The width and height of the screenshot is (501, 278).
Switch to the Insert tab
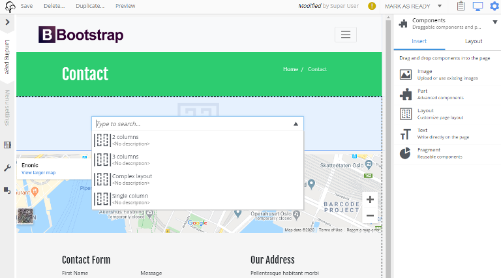point(419,41)
